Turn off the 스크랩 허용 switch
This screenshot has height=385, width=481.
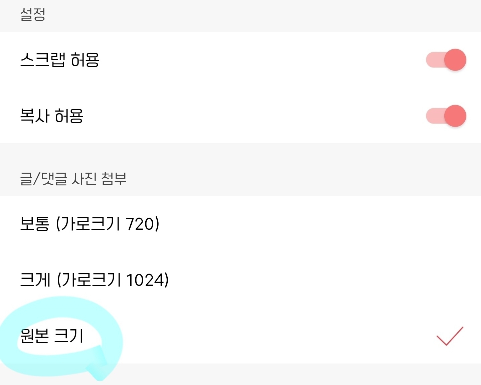(446, 60)
